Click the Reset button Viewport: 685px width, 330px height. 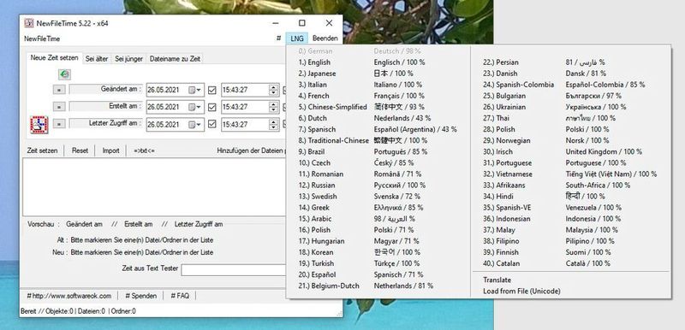pos(80,150)
